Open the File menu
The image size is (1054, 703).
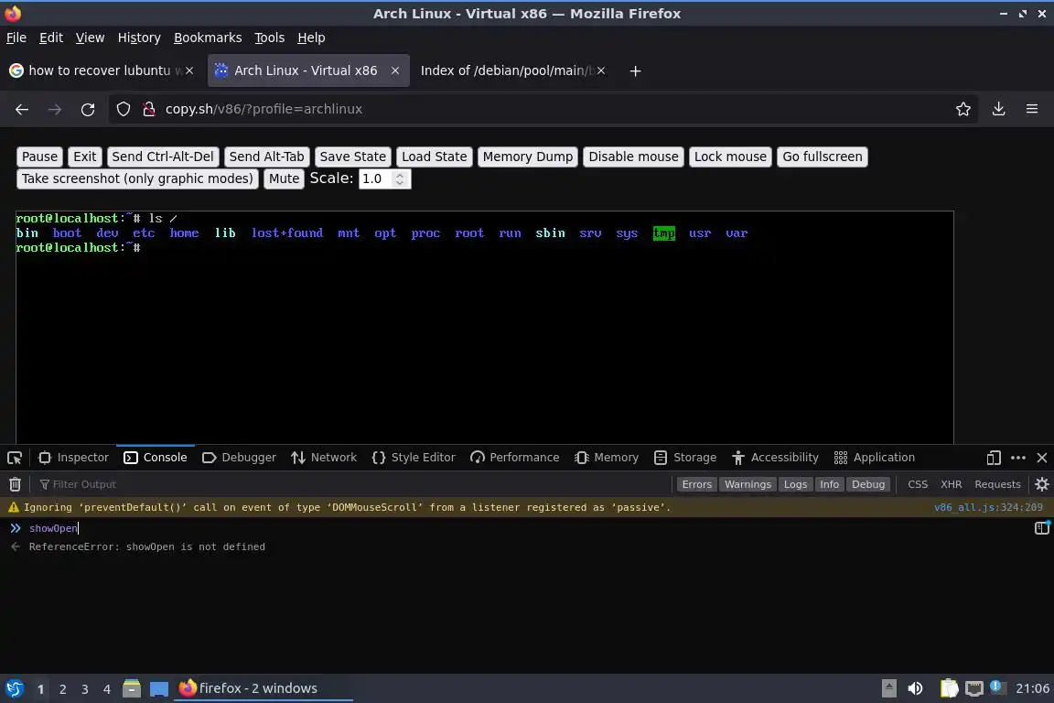pyautogui.click(x=16, y=38)
